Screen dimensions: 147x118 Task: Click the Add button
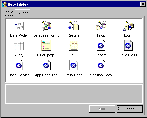(x=102, y=109)
